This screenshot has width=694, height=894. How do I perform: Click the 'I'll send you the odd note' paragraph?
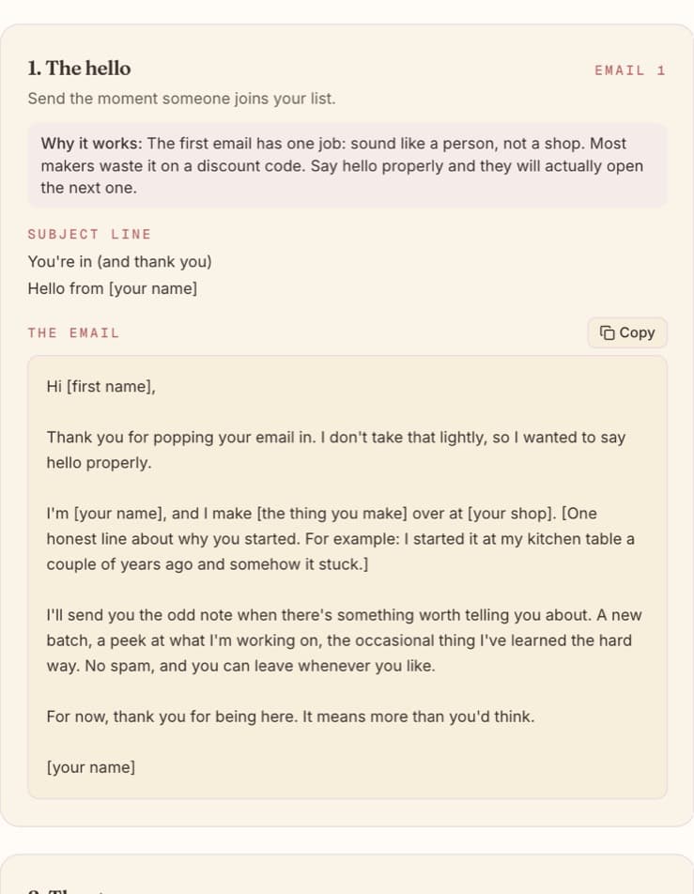pyautogui.click(x=344, y=640)
